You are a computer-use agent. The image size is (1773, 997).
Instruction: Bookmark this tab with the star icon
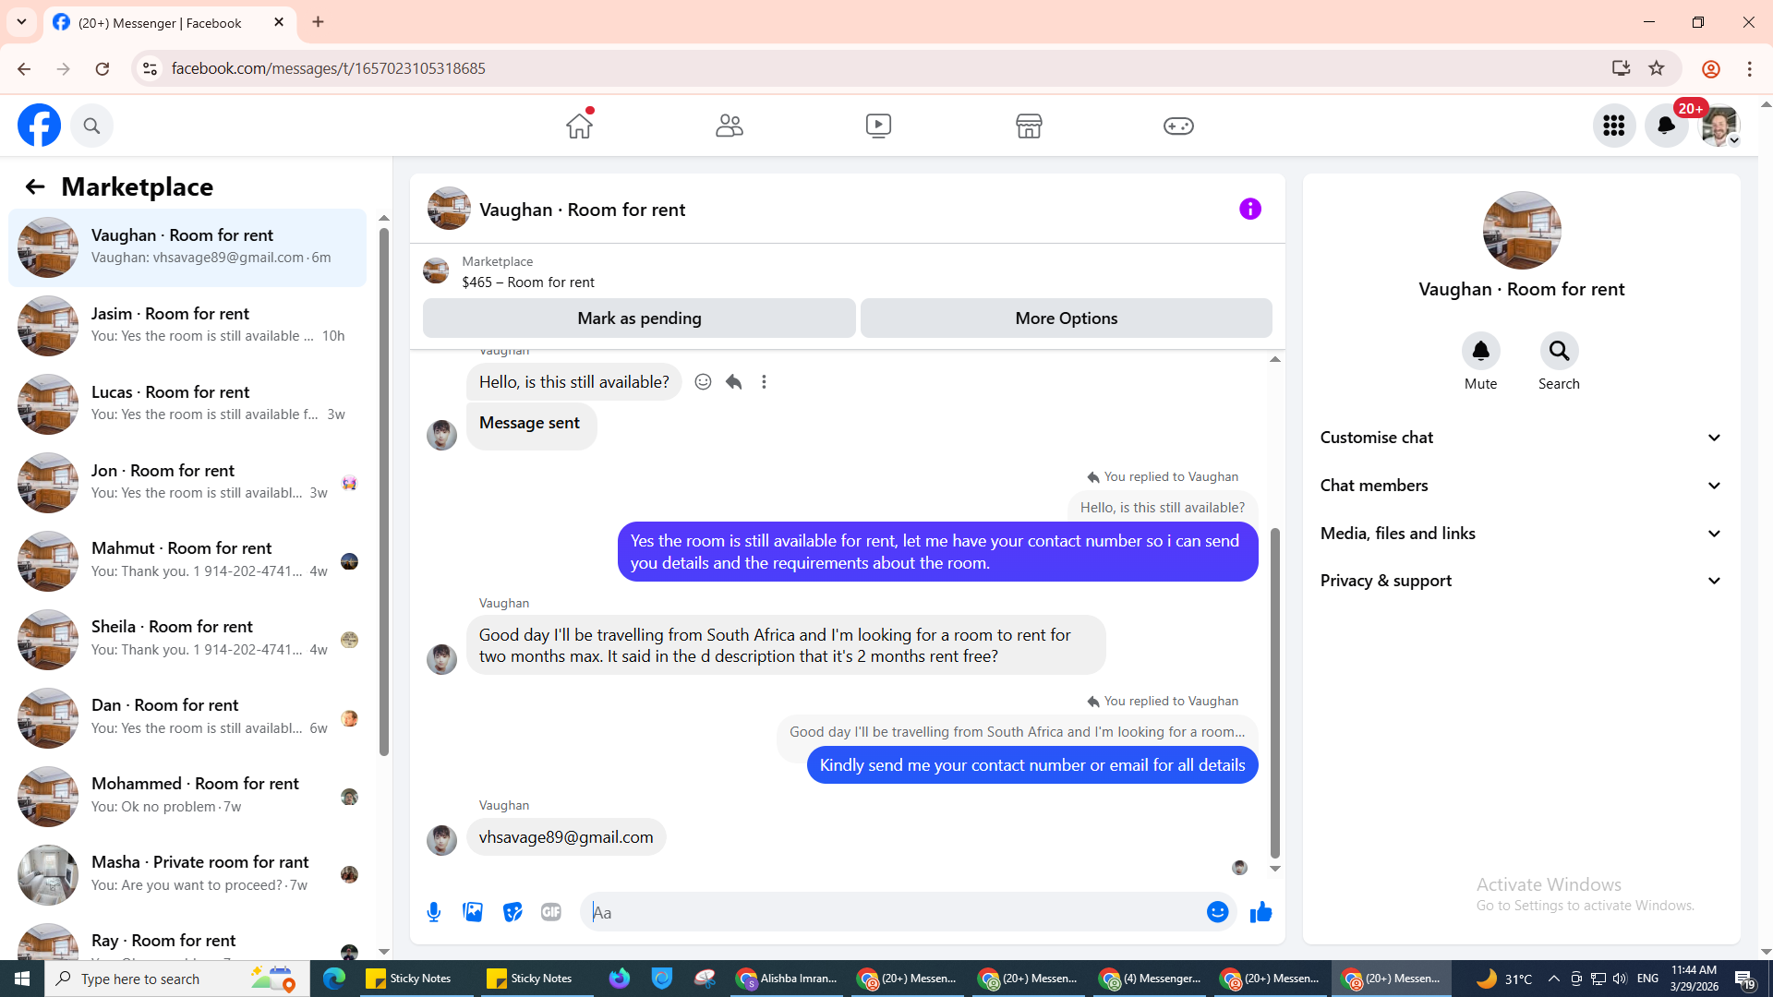click(1657, 68)
